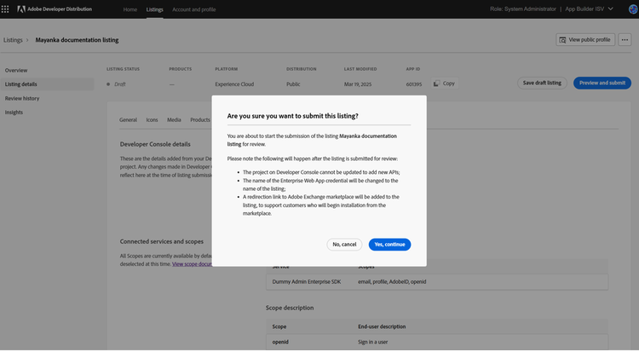Click View public profile button

click(585, 39)
